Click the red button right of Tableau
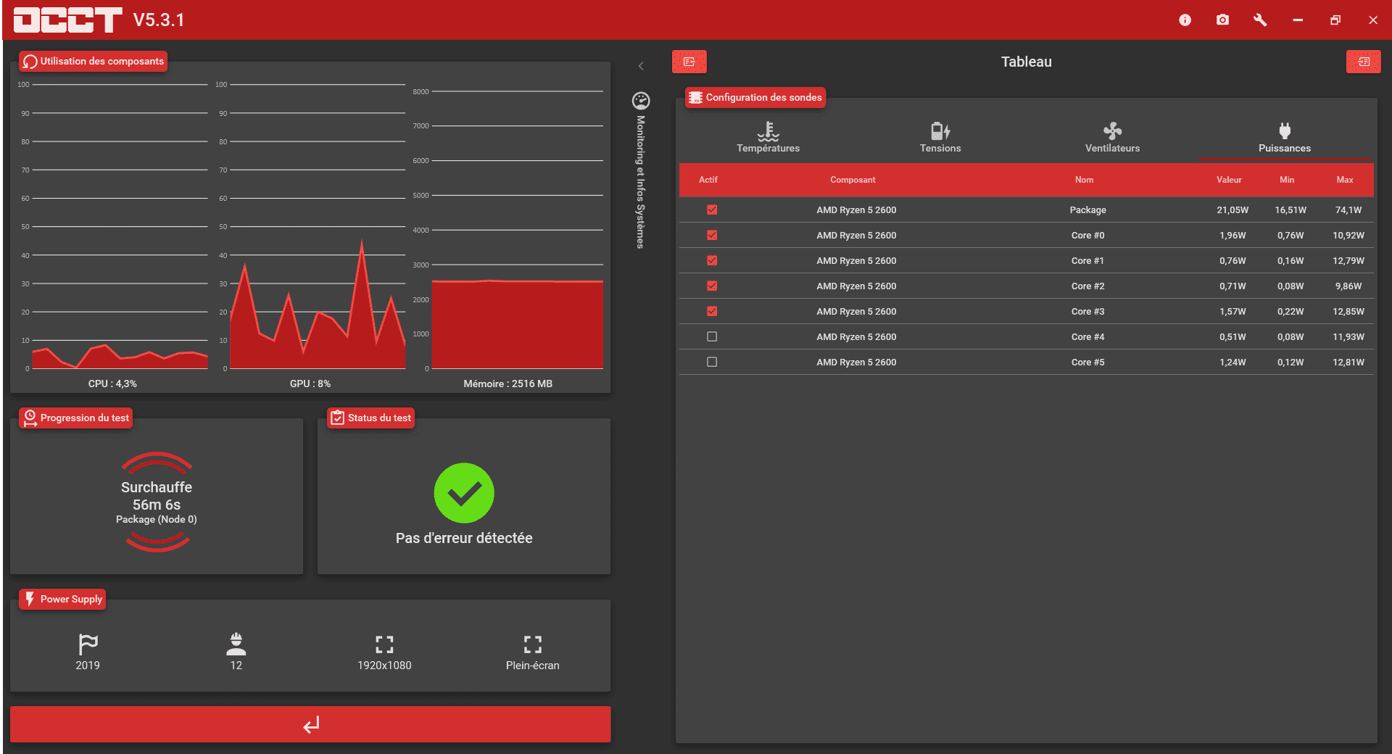The width and height of the screenshot is (1392, 754). coord(1363,62)
